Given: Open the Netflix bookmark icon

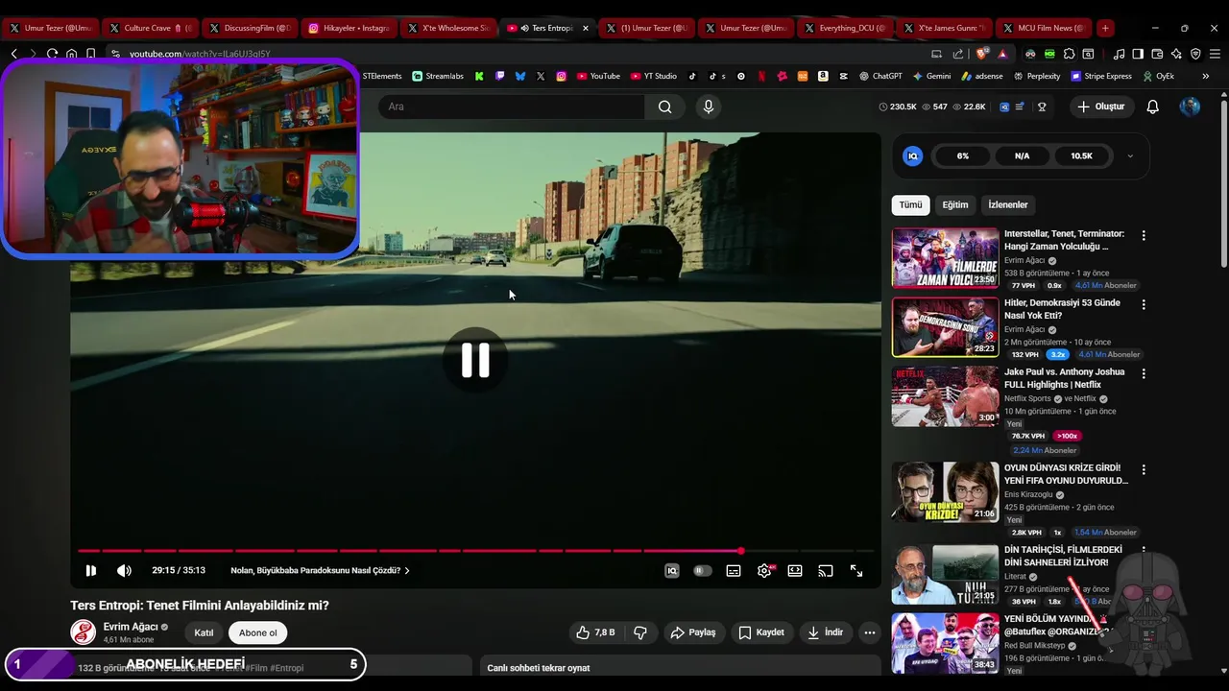Looking at the screenshot, I should (761, 76).
